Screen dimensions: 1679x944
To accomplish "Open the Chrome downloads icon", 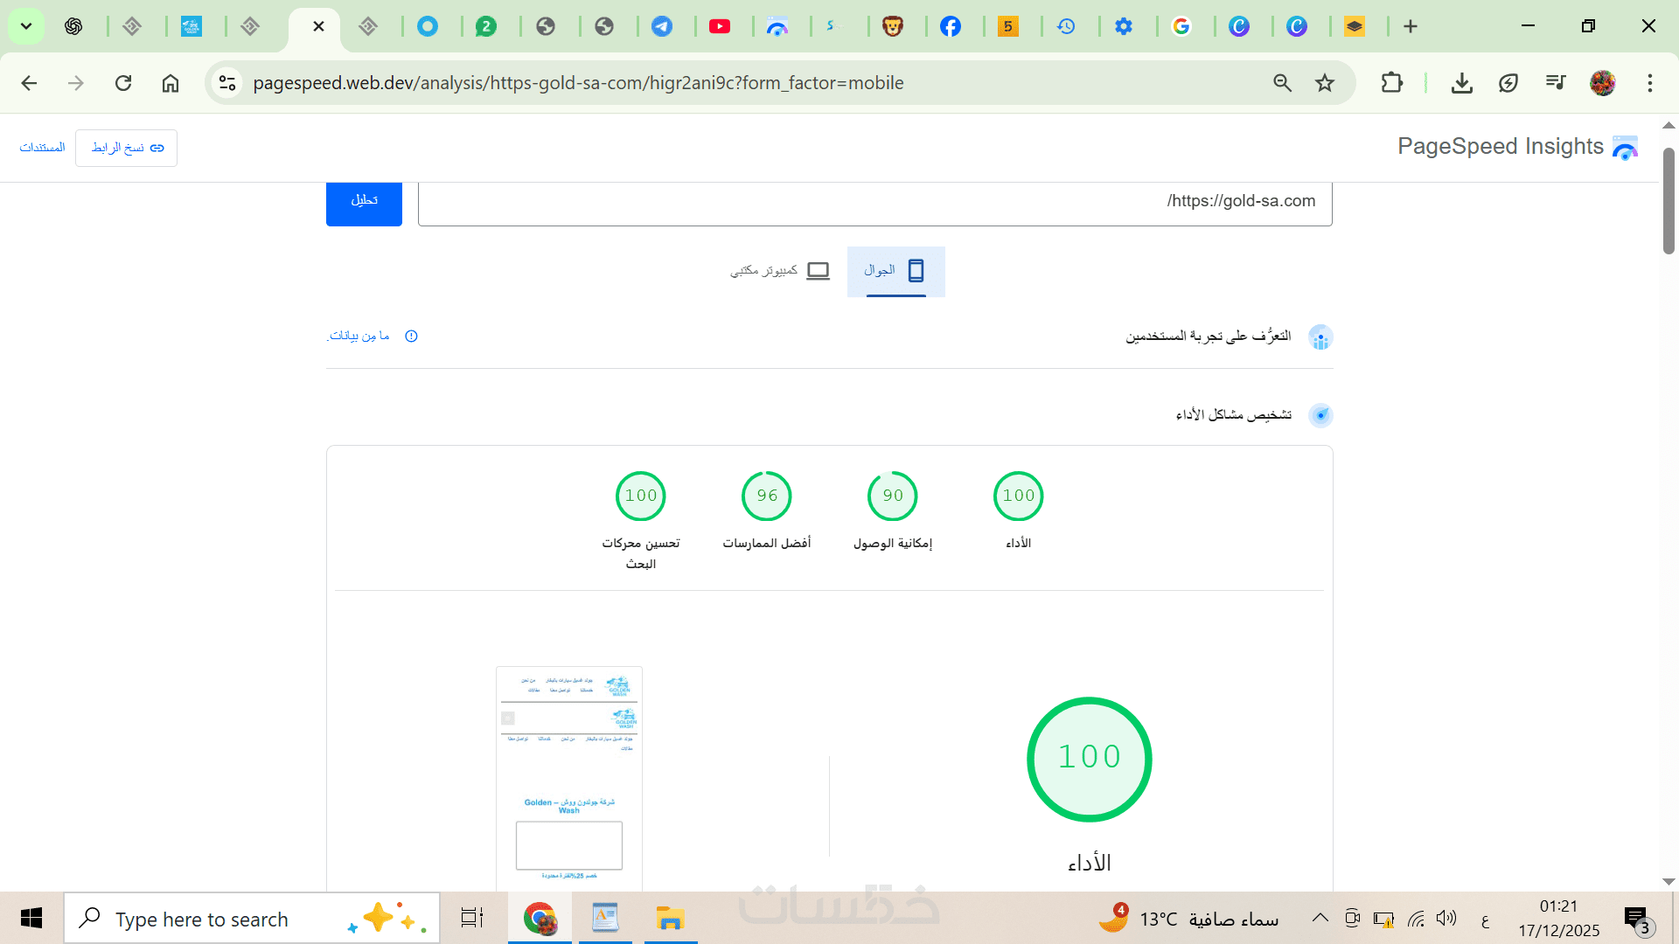I will tap(1461, 83).
